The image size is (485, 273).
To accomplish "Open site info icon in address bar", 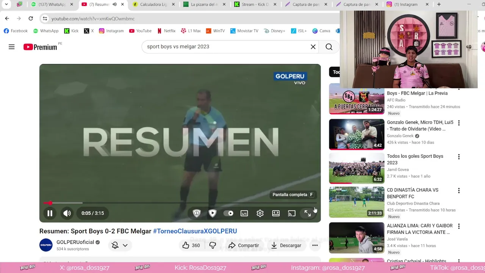I will (x=45, y=18).
